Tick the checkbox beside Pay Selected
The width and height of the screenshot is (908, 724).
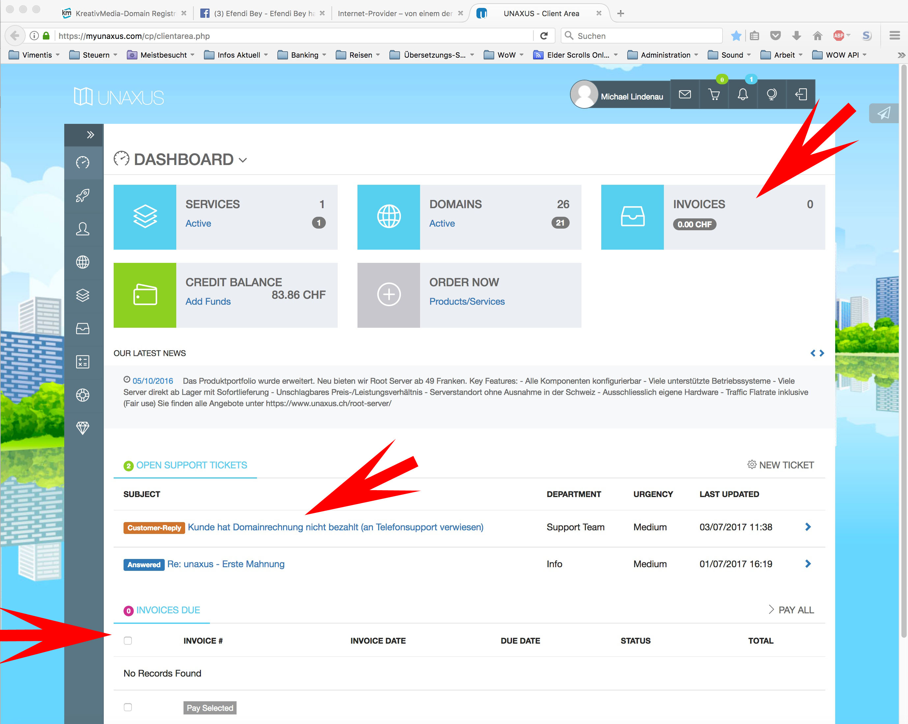128,707
